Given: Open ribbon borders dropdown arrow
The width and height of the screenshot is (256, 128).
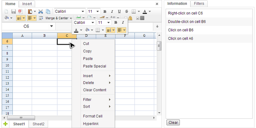Looking at the screenshot, I should [x=139, y=11].
